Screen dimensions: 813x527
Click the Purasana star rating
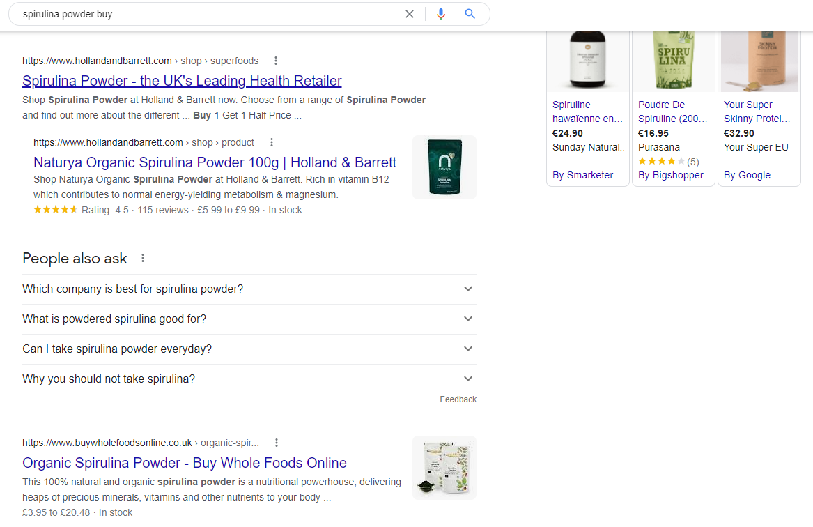662,161
